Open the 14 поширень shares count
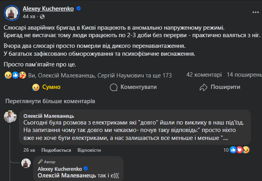Viewport: 262px width, 181px height. (x=244, y=74)
